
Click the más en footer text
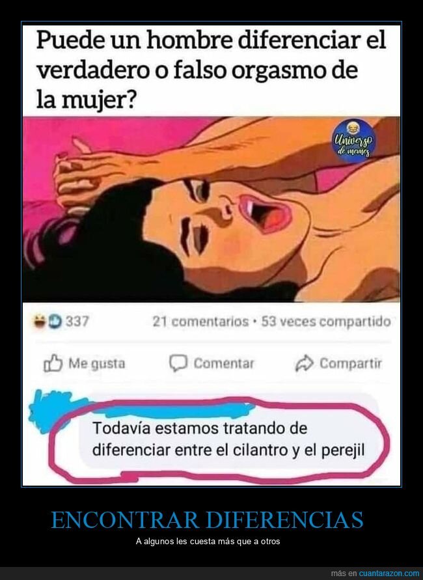pos(344,573)
